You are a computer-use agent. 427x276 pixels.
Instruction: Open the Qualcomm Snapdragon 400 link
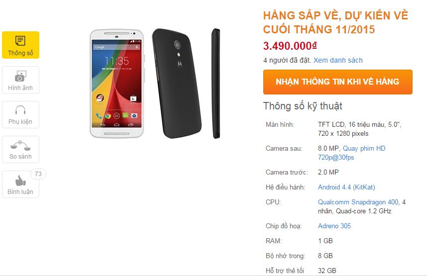click(x=358, y=202)
